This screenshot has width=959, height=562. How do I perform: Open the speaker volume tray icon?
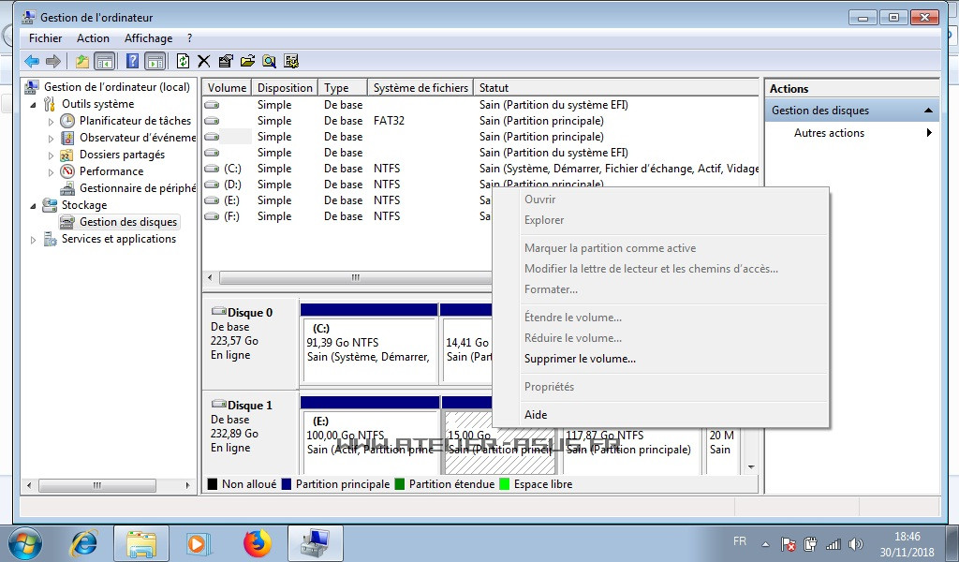coord(856,543)
